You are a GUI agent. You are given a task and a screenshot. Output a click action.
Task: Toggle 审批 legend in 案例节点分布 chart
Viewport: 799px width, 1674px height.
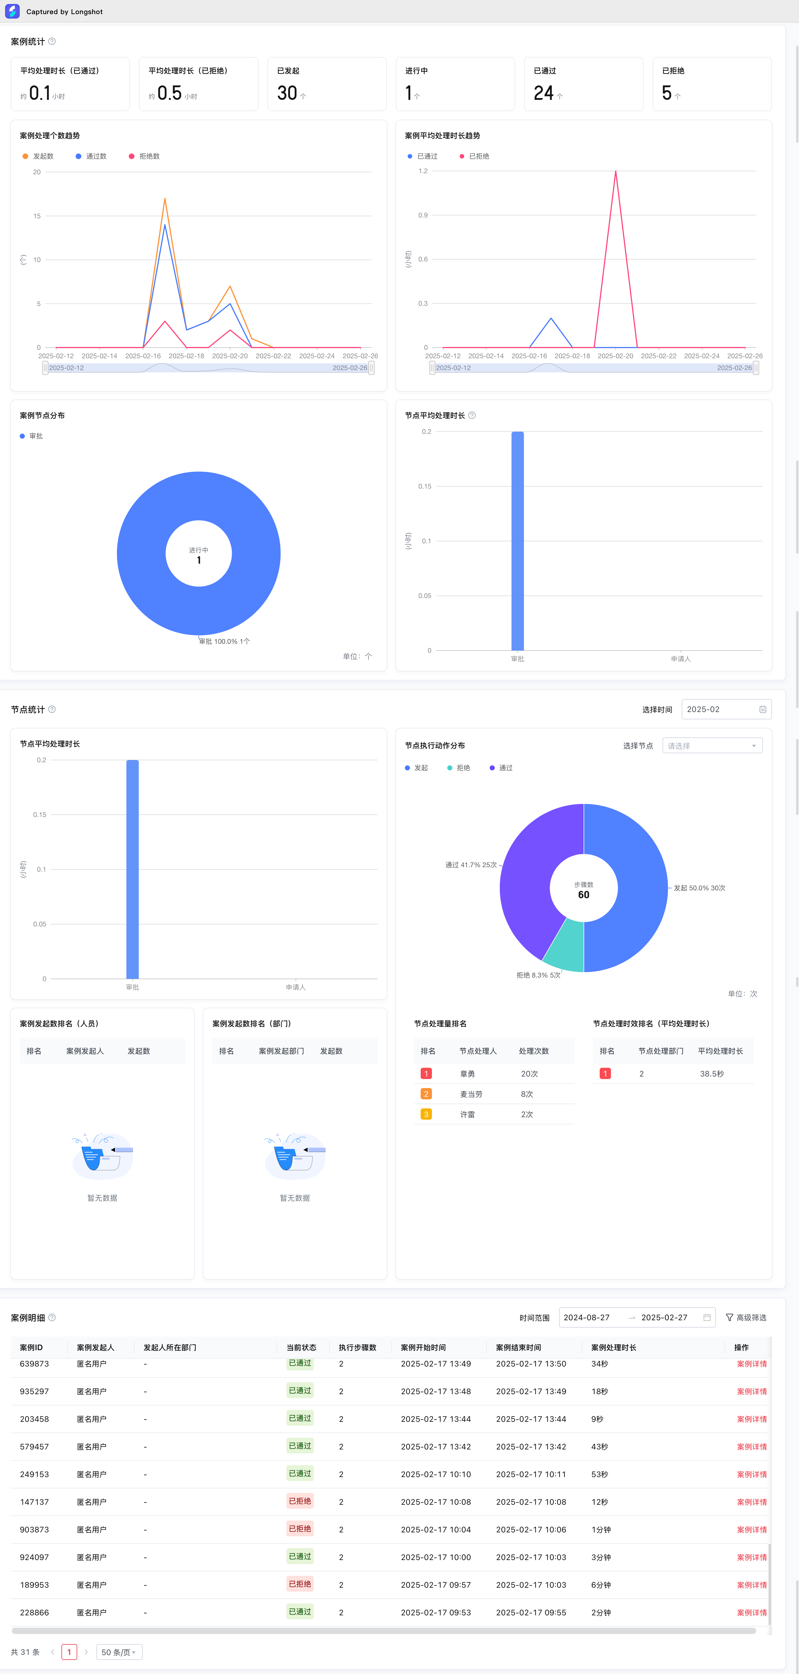tap(31, 436)
